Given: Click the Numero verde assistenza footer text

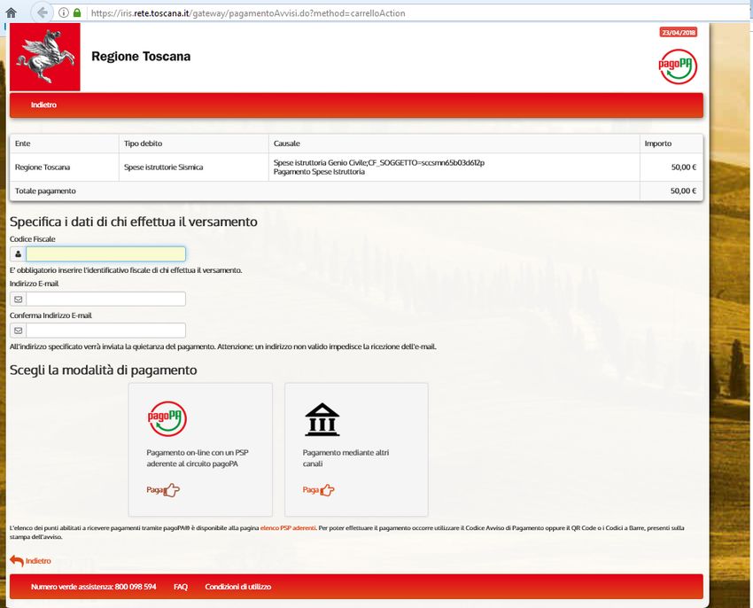Looking at the screenshot, I should point(93,587).
